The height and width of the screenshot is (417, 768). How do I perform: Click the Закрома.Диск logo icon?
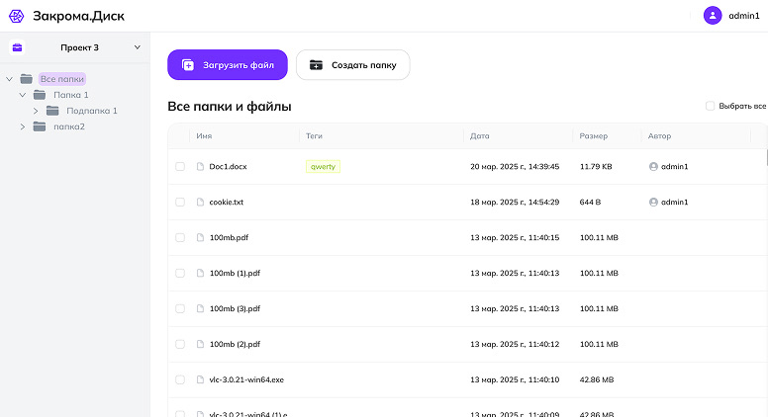click(x=16, y=16)
